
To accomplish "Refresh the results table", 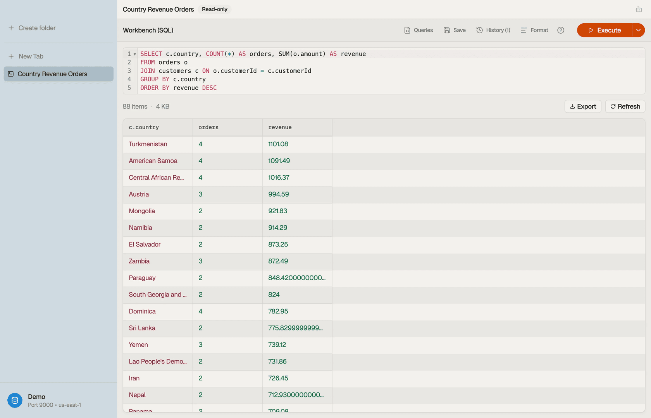I will click(625, 106).
